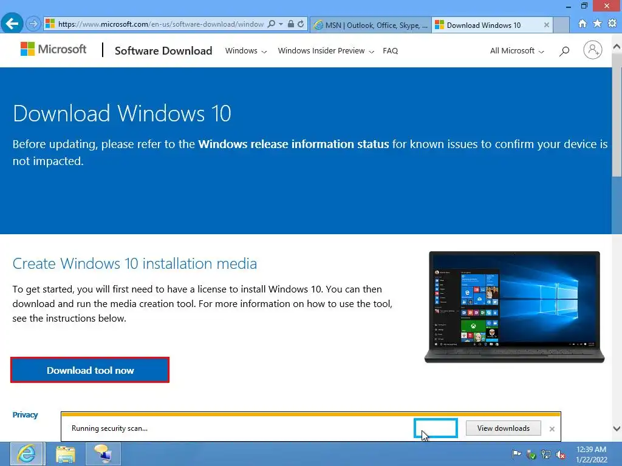Viewport: 622px width, 466px height.
Task: Click the Internet Explorer Home icon
Action: pyautogui.click(x=582, y=24)
